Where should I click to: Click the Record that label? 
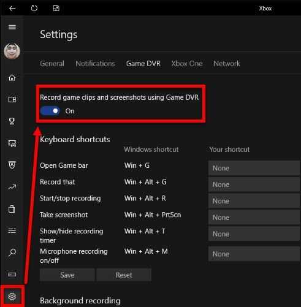(58, 182)
